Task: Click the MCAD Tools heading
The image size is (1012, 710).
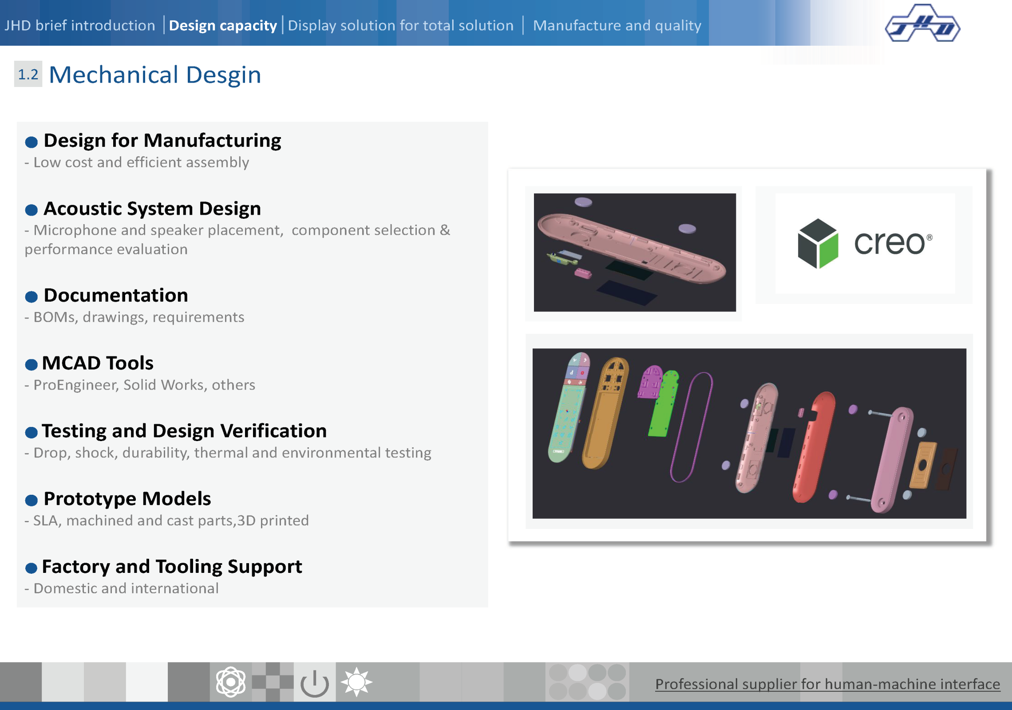Action: (x=98, y=363)
